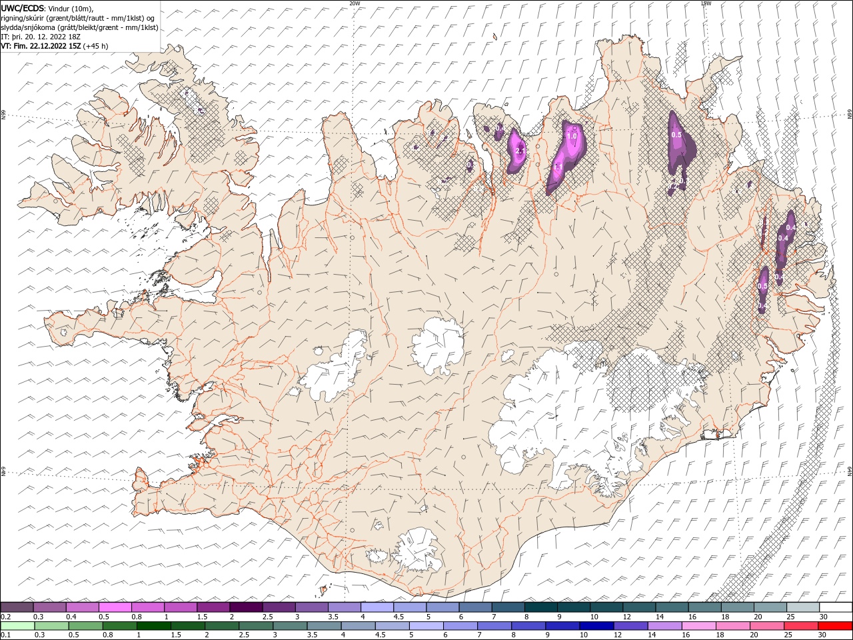Viewport: 853px width, 640px height.
Task: Click the '25' label on the upper scale
Action: [790, 617]
